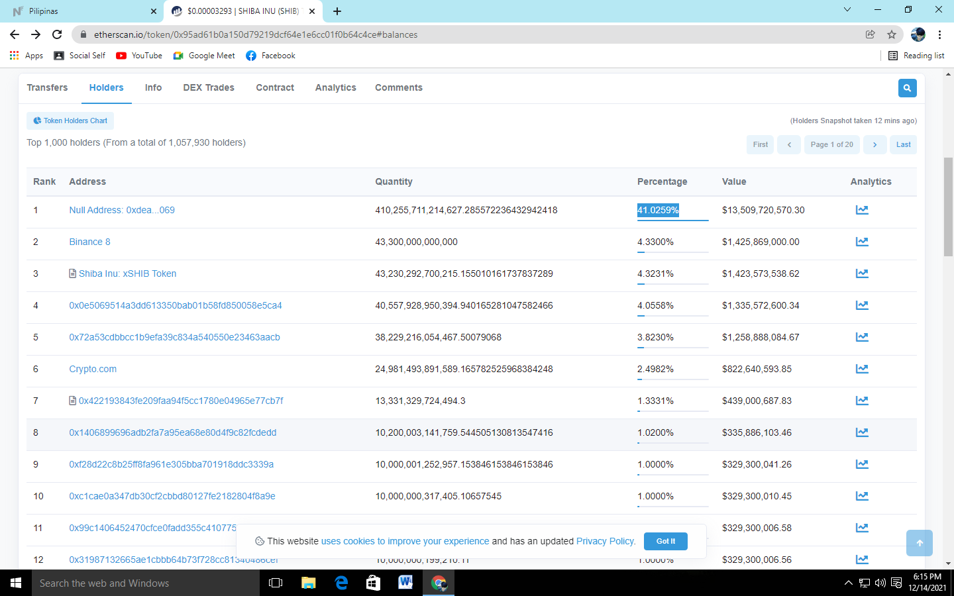Open analytics chart for rank 9 holder
The image size is (954, 596).
[862, 464]
